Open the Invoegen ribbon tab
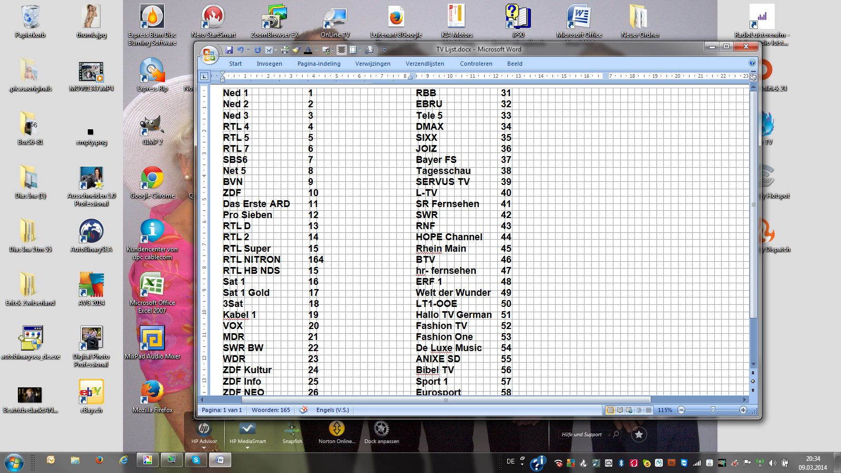This screenshot has width=841, height=473. tap(269, 64)
